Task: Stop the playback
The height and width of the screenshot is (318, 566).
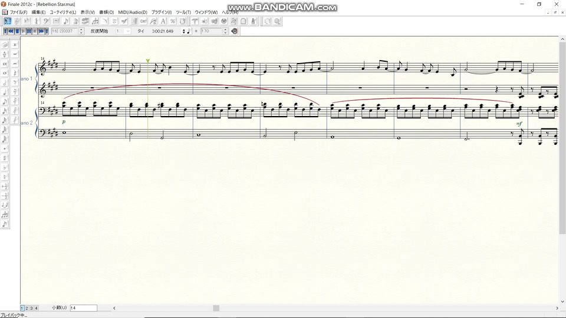Action: tap(17, 31)
